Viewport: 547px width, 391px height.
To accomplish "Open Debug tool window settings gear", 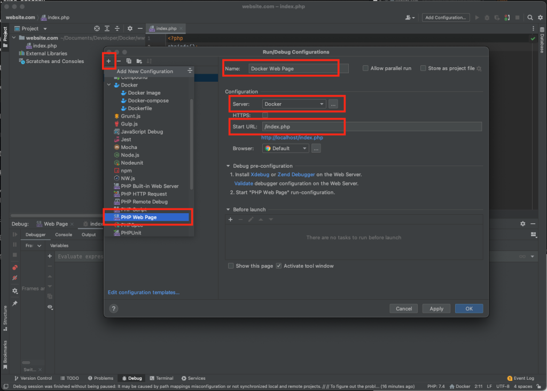I will pyautogui.click(x=522, y=224).
